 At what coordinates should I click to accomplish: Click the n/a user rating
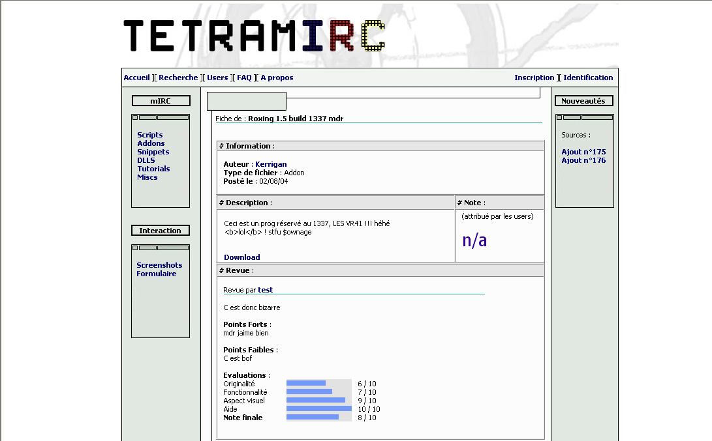474,240
